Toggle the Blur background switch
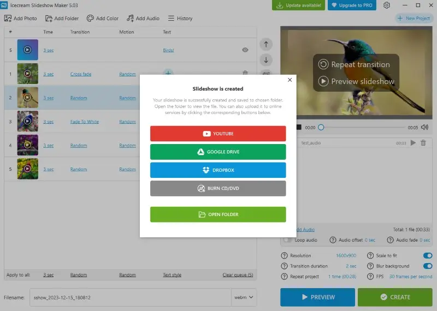 coord(428,266)
